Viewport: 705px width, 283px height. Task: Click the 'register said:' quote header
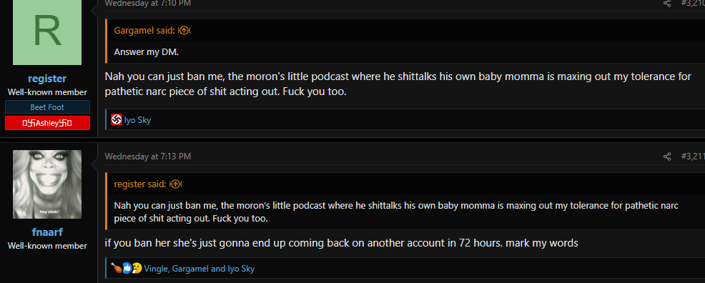coord(140,184)
